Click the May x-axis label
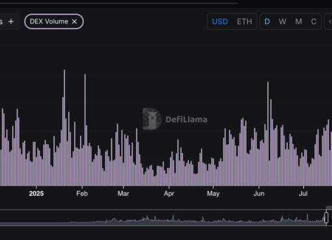332x240 pixels. (213, 193)
